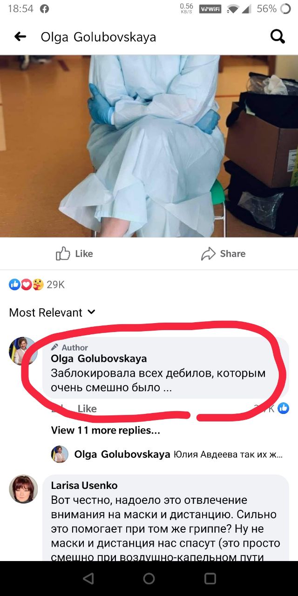
Task: Open the post photo of the medic
Action: click(149, 146)
